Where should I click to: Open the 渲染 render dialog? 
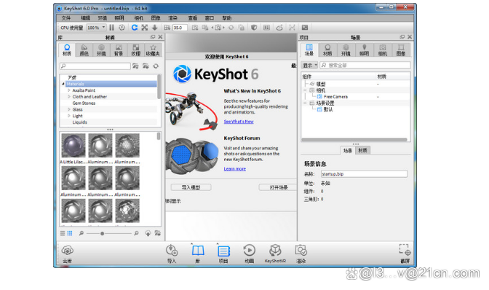coord(301,253)
